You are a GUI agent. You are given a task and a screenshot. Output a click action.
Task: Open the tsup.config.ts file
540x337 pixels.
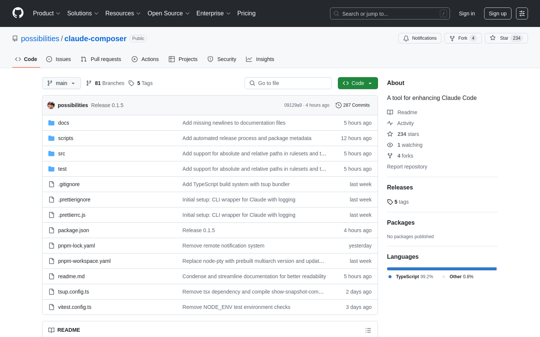click(x=73, y=292)
